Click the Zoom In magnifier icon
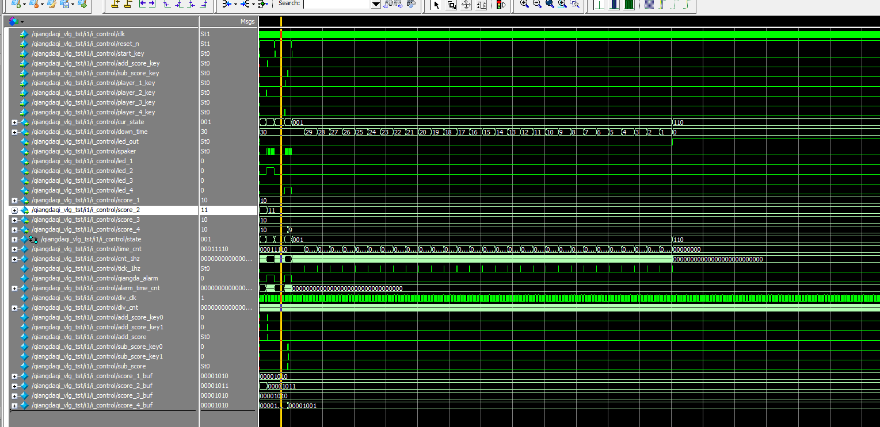 (524, 4)
